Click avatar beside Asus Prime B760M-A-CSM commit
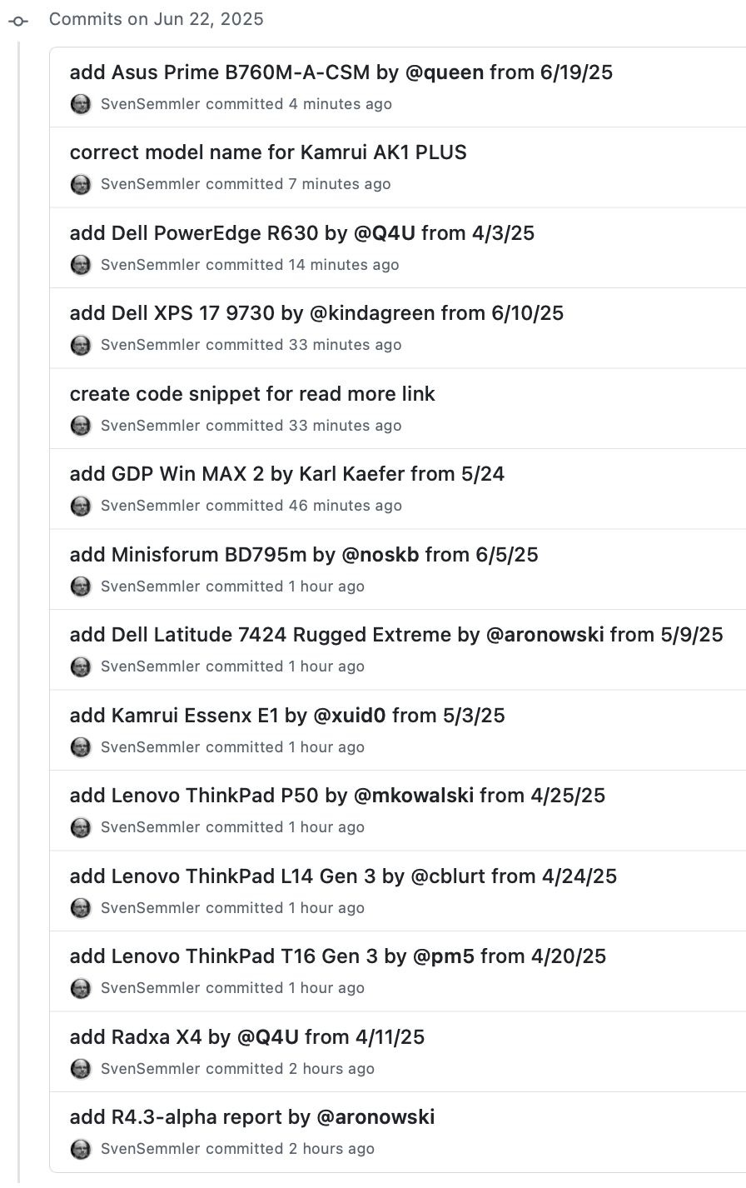The image size is (746, 1188). coord(81,104)
